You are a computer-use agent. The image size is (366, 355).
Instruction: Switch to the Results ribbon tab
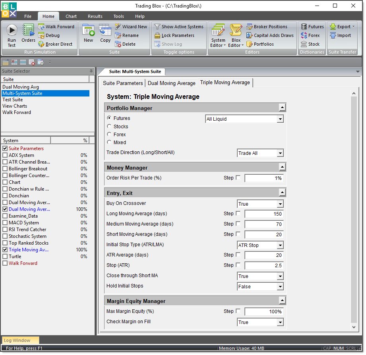pyautogui.click(x=95, y=16)
